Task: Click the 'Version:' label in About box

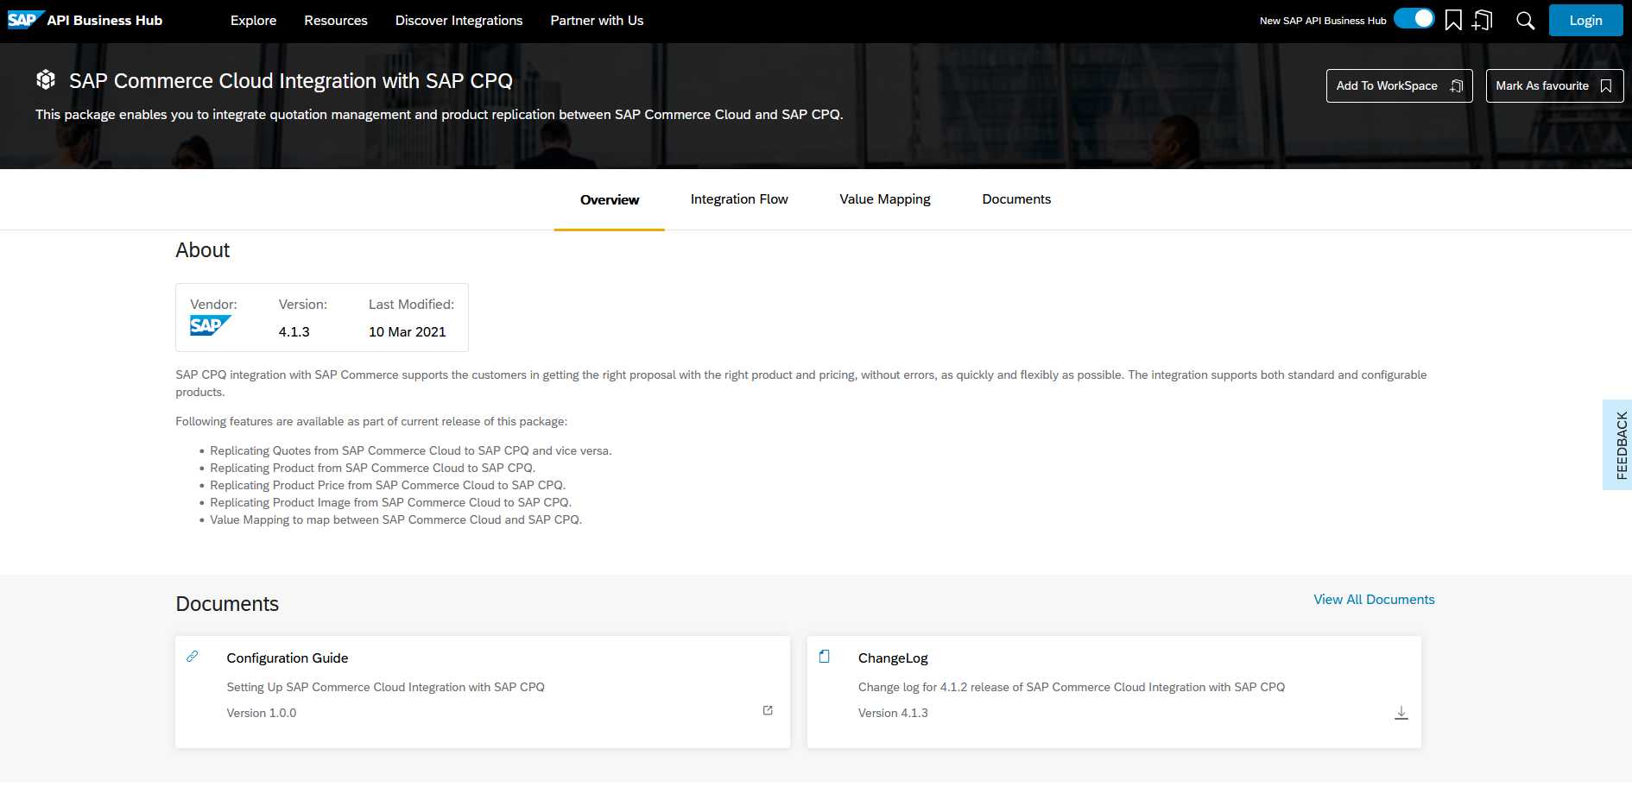Action: tap(303, 305)
